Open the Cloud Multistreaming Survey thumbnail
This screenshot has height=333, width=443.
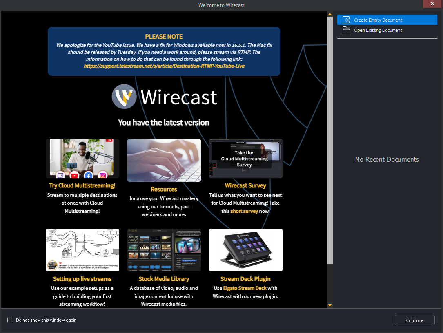click(246, 159)
